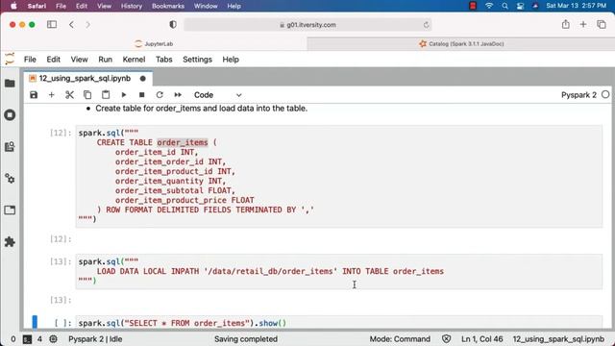This screenshot has height=346, width=615.
Task: Restart the kernel with circular arrow icon
Action: [160, 95]
